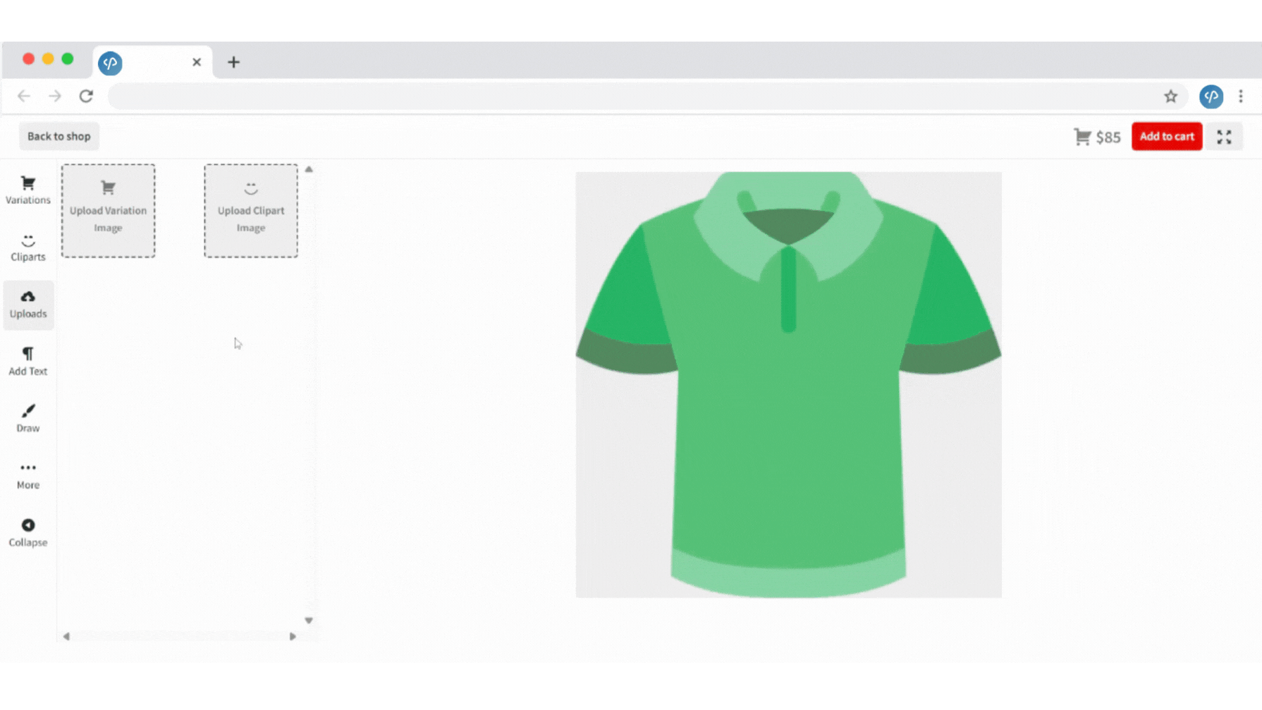The image size is (1262, 710).
Task: Expand the More options menu
Action: pos(28,475)
